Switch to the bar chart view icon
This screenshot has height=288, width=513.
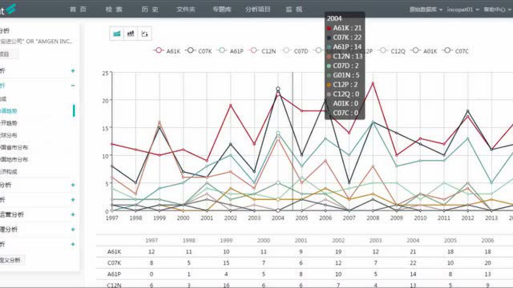point(131,34)
